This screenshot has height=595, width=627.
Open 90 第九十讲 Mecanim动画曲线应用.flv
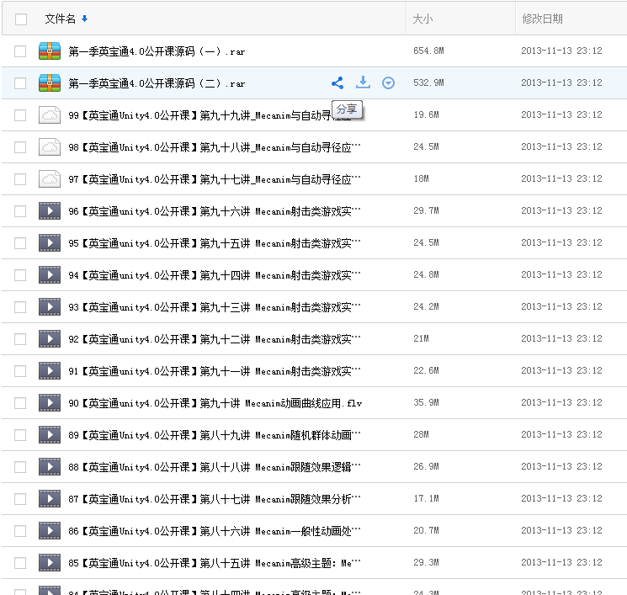point(215,403)
